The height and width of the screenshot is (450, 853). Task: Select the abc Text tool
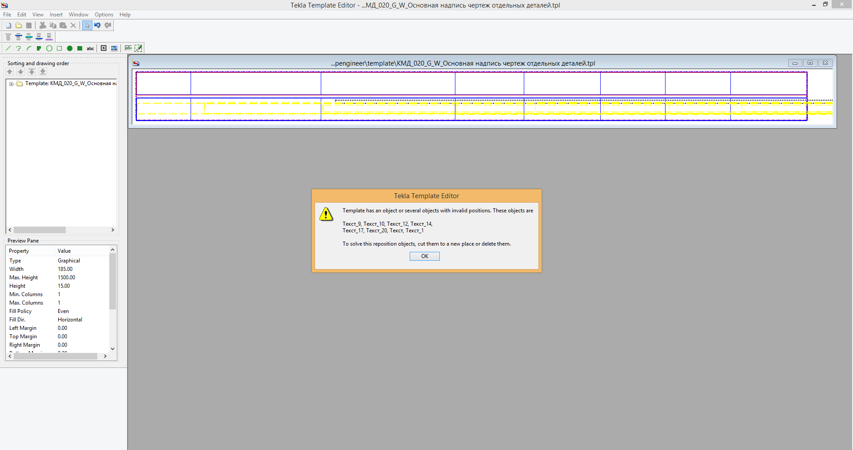tap(90, 48)
